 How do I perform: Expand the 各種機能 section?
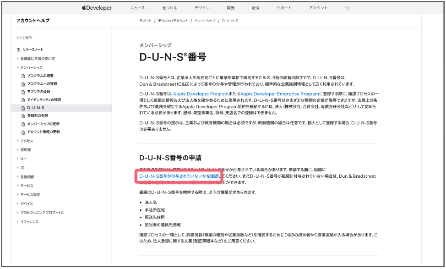coord(25,177)
